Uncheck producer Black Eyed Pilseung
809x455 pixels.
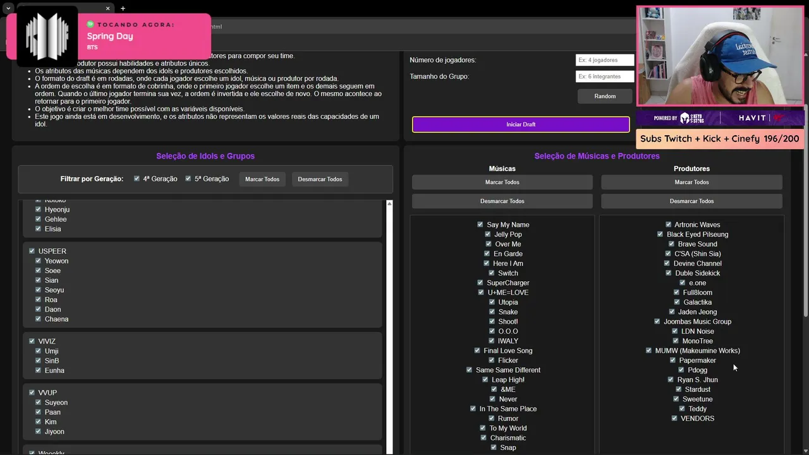(x=660, y=234)
